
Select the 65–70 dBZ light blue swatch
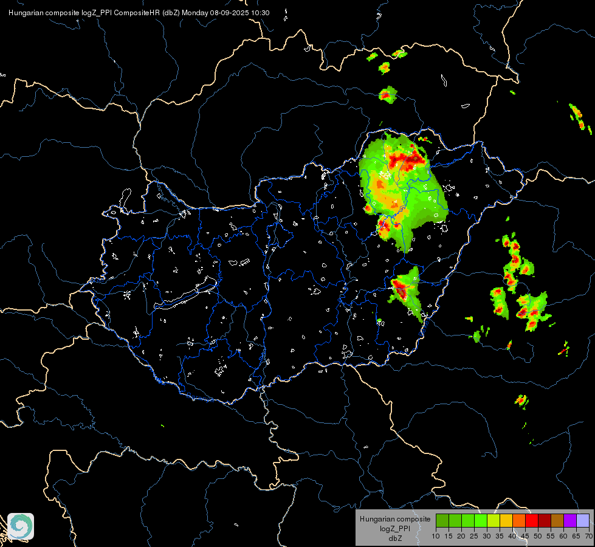click(x=582, y=520)
